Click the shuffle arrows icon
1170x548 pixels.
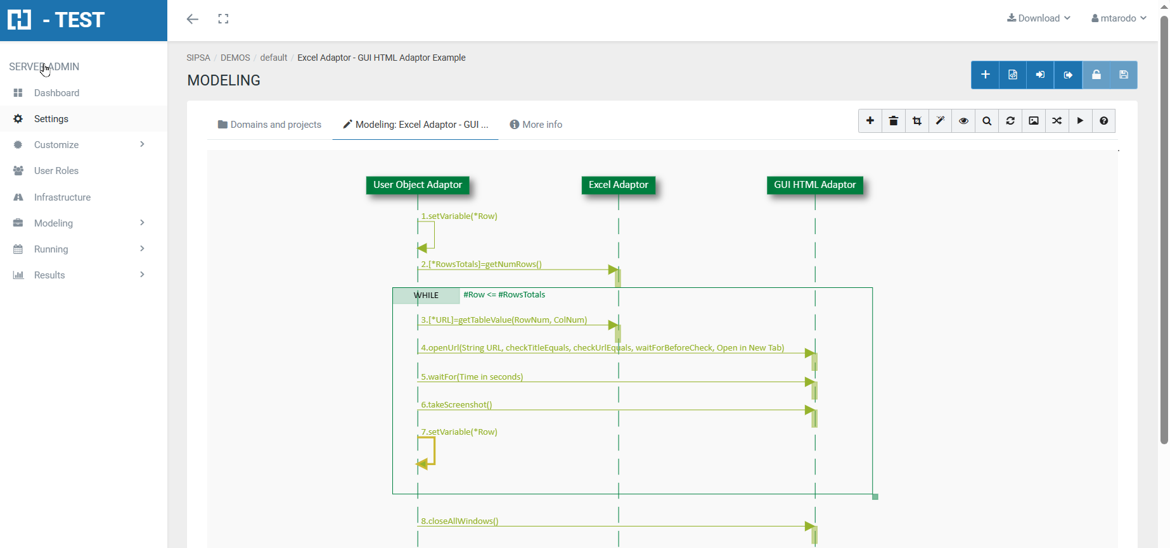coord(1057,121)
